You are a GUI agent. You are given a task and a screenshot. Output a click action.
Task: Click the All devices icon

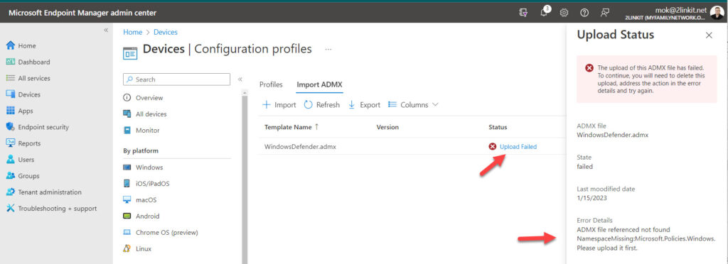(x=127, y=114)
